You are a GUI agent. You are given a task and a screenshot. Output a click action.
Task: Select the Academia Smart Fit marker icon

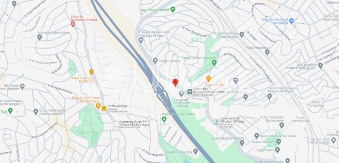pos(116,124)
